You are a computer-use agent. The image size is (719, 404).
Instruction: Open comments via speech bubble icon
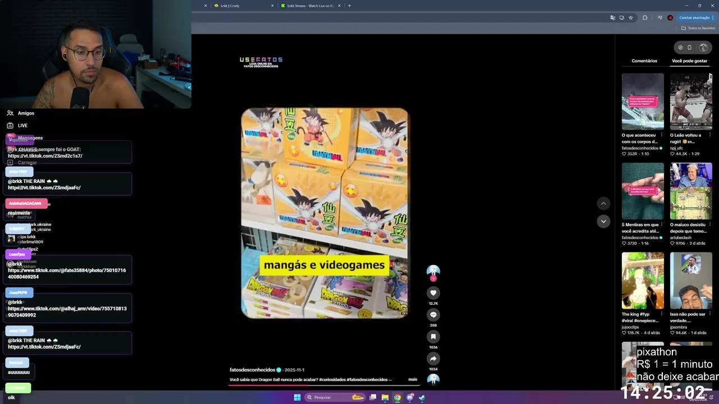click(433, 315)
